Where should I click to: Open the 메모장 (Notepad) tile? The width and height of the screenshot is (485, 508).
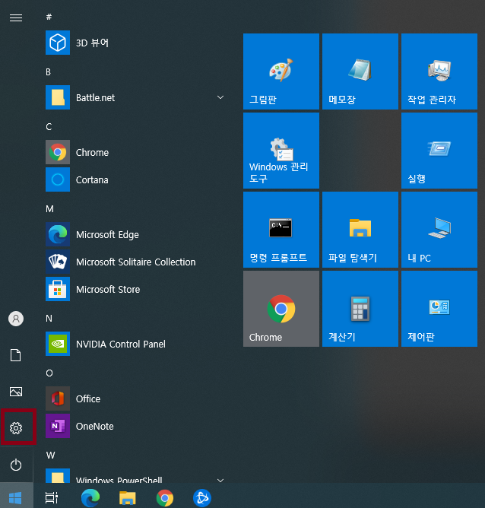click(x=360, y=71)
